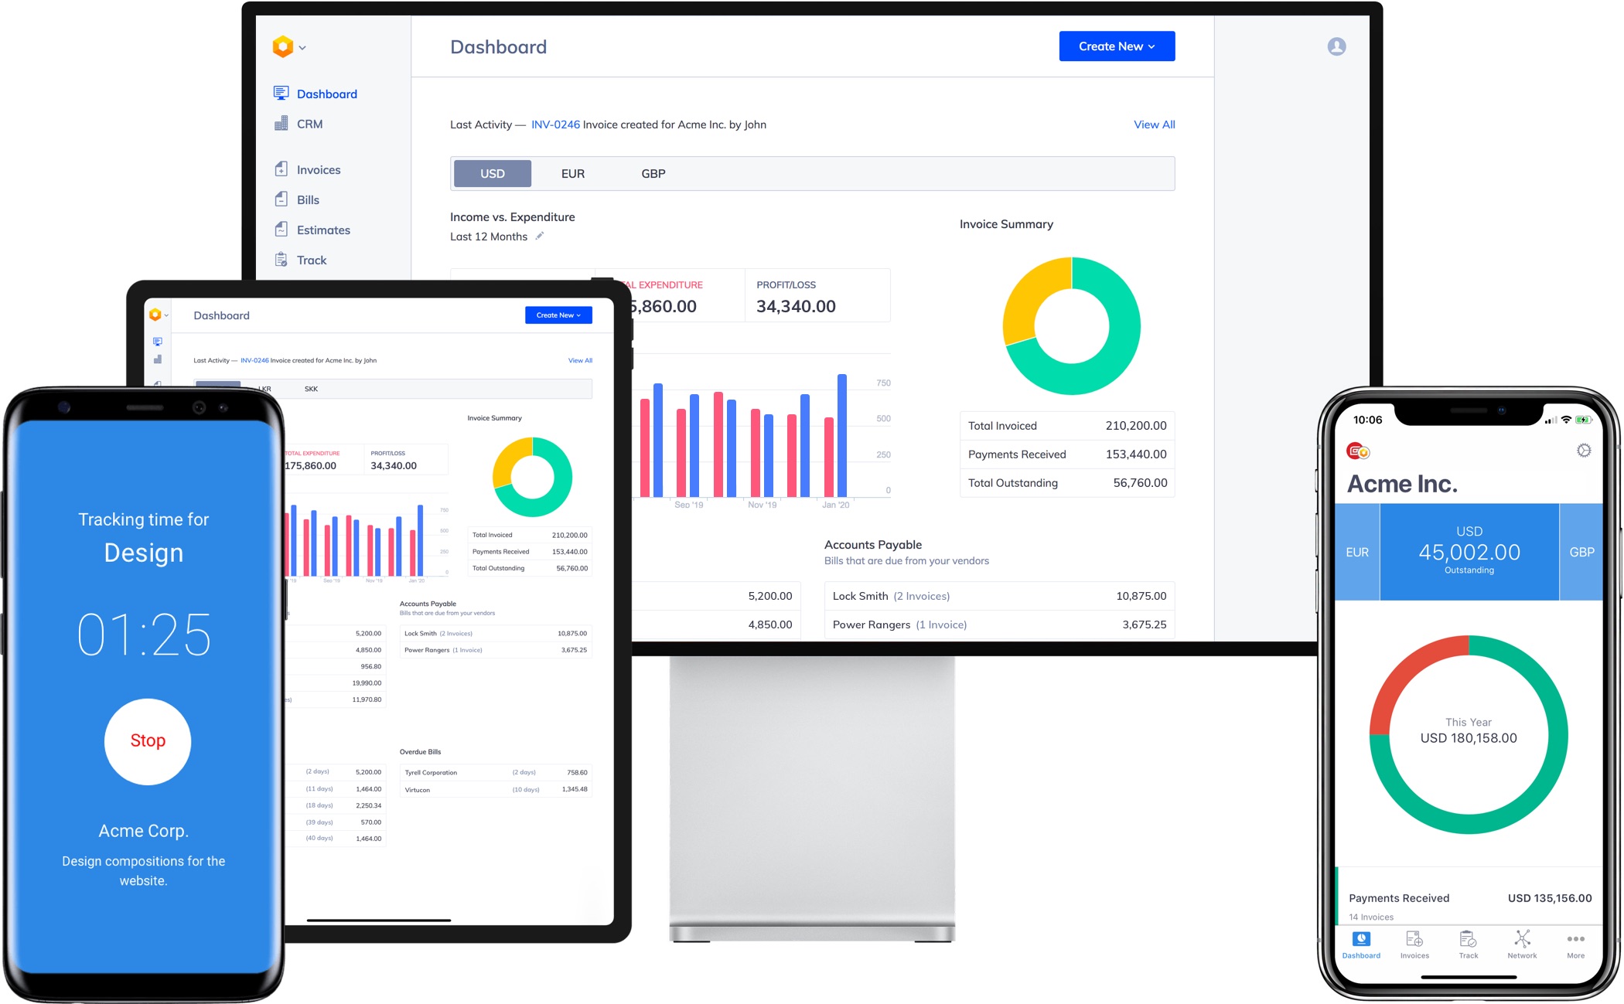
Task: Select the GBP card on iPhone
Action: 1581,552
